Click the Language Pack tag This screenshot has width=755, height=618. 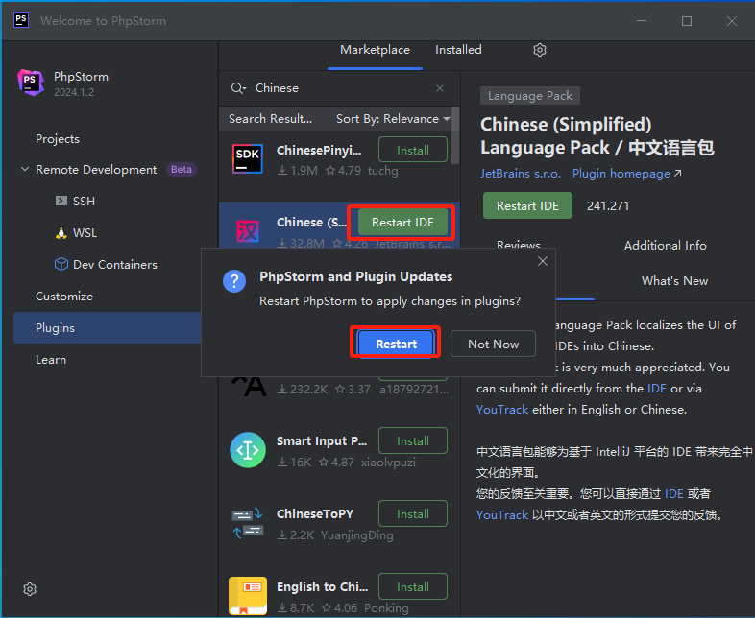click(x=530, y=96)
